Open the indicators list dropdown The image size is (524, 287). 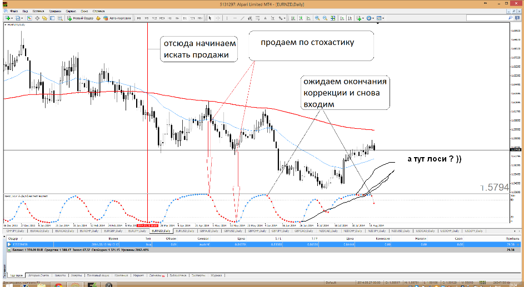click(x=360, y=18)
